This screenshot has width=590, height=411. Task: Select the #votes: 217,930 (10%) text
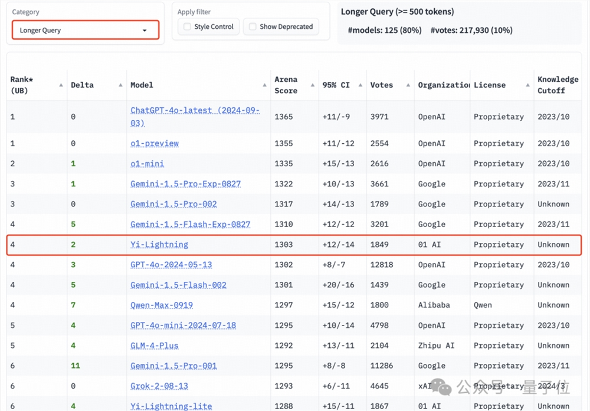471,30
